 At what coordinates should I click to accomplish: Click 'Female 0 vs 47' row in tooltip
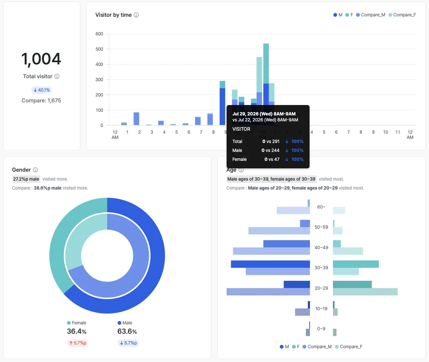coord(268,159)
